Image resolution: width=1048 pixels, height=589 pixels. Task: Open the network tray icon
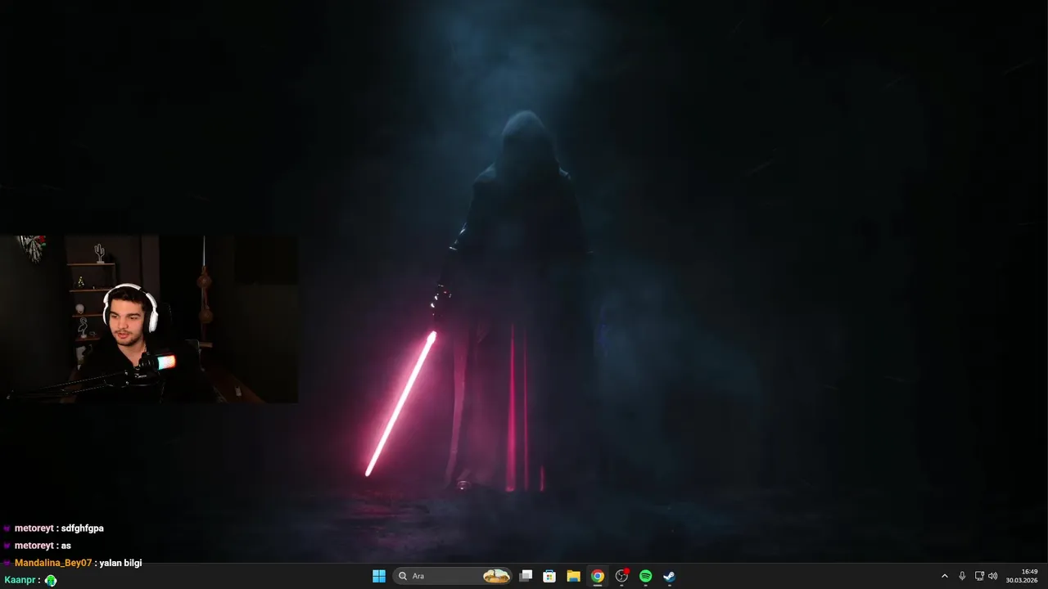(x=979, y=576)
